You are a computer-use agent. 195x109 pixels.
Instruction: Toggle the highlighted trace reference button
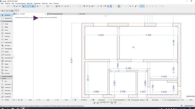[33, 6]
